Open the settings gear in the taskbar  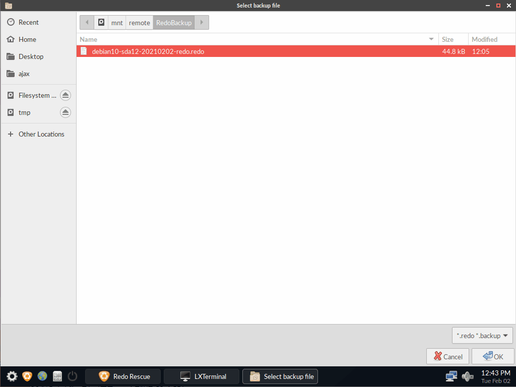(11, 376)
